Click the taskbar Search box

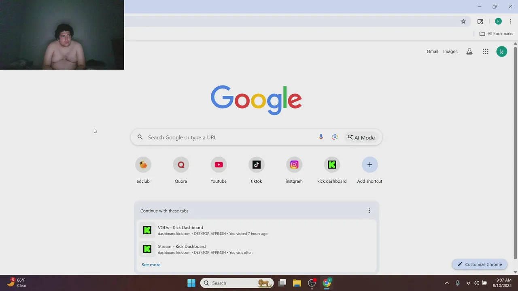[237, 283]
